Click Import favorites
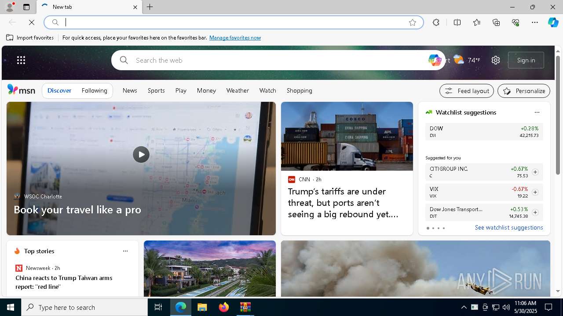Viewport: 563px width, 316px height. [x=30, y=38]
